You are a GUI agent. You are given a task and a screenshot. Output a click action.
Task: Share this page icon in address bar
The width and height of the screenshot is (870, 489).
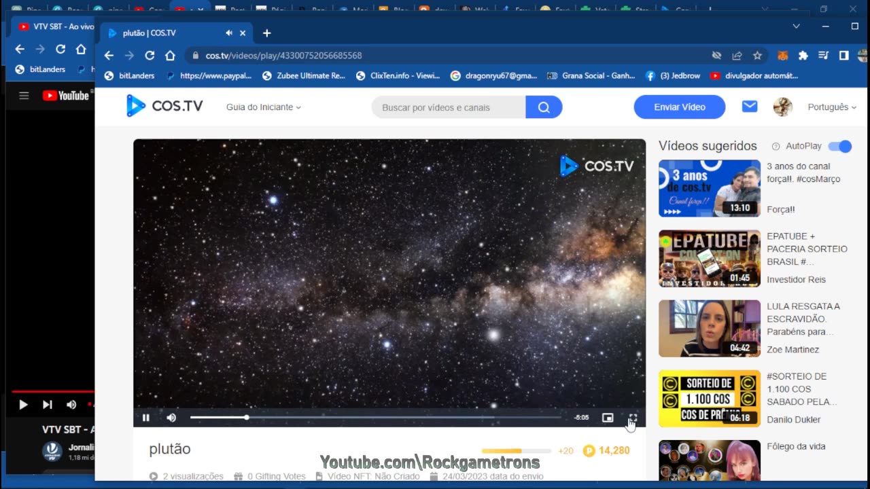click(737, 56)
